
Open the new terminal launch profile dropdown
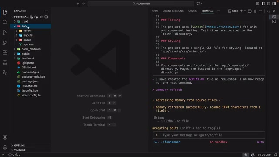[x=245, y=11]
